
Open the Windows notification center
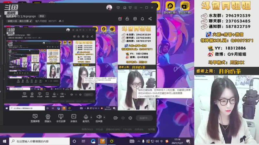(188, 141)
